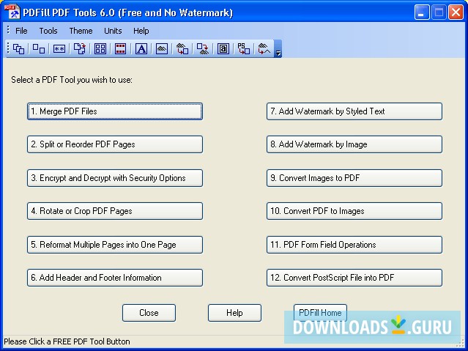This screenshot has width=468, height=351.
Task: Click the red-dotted Header Footer toolbar icon
Action: 121,48
